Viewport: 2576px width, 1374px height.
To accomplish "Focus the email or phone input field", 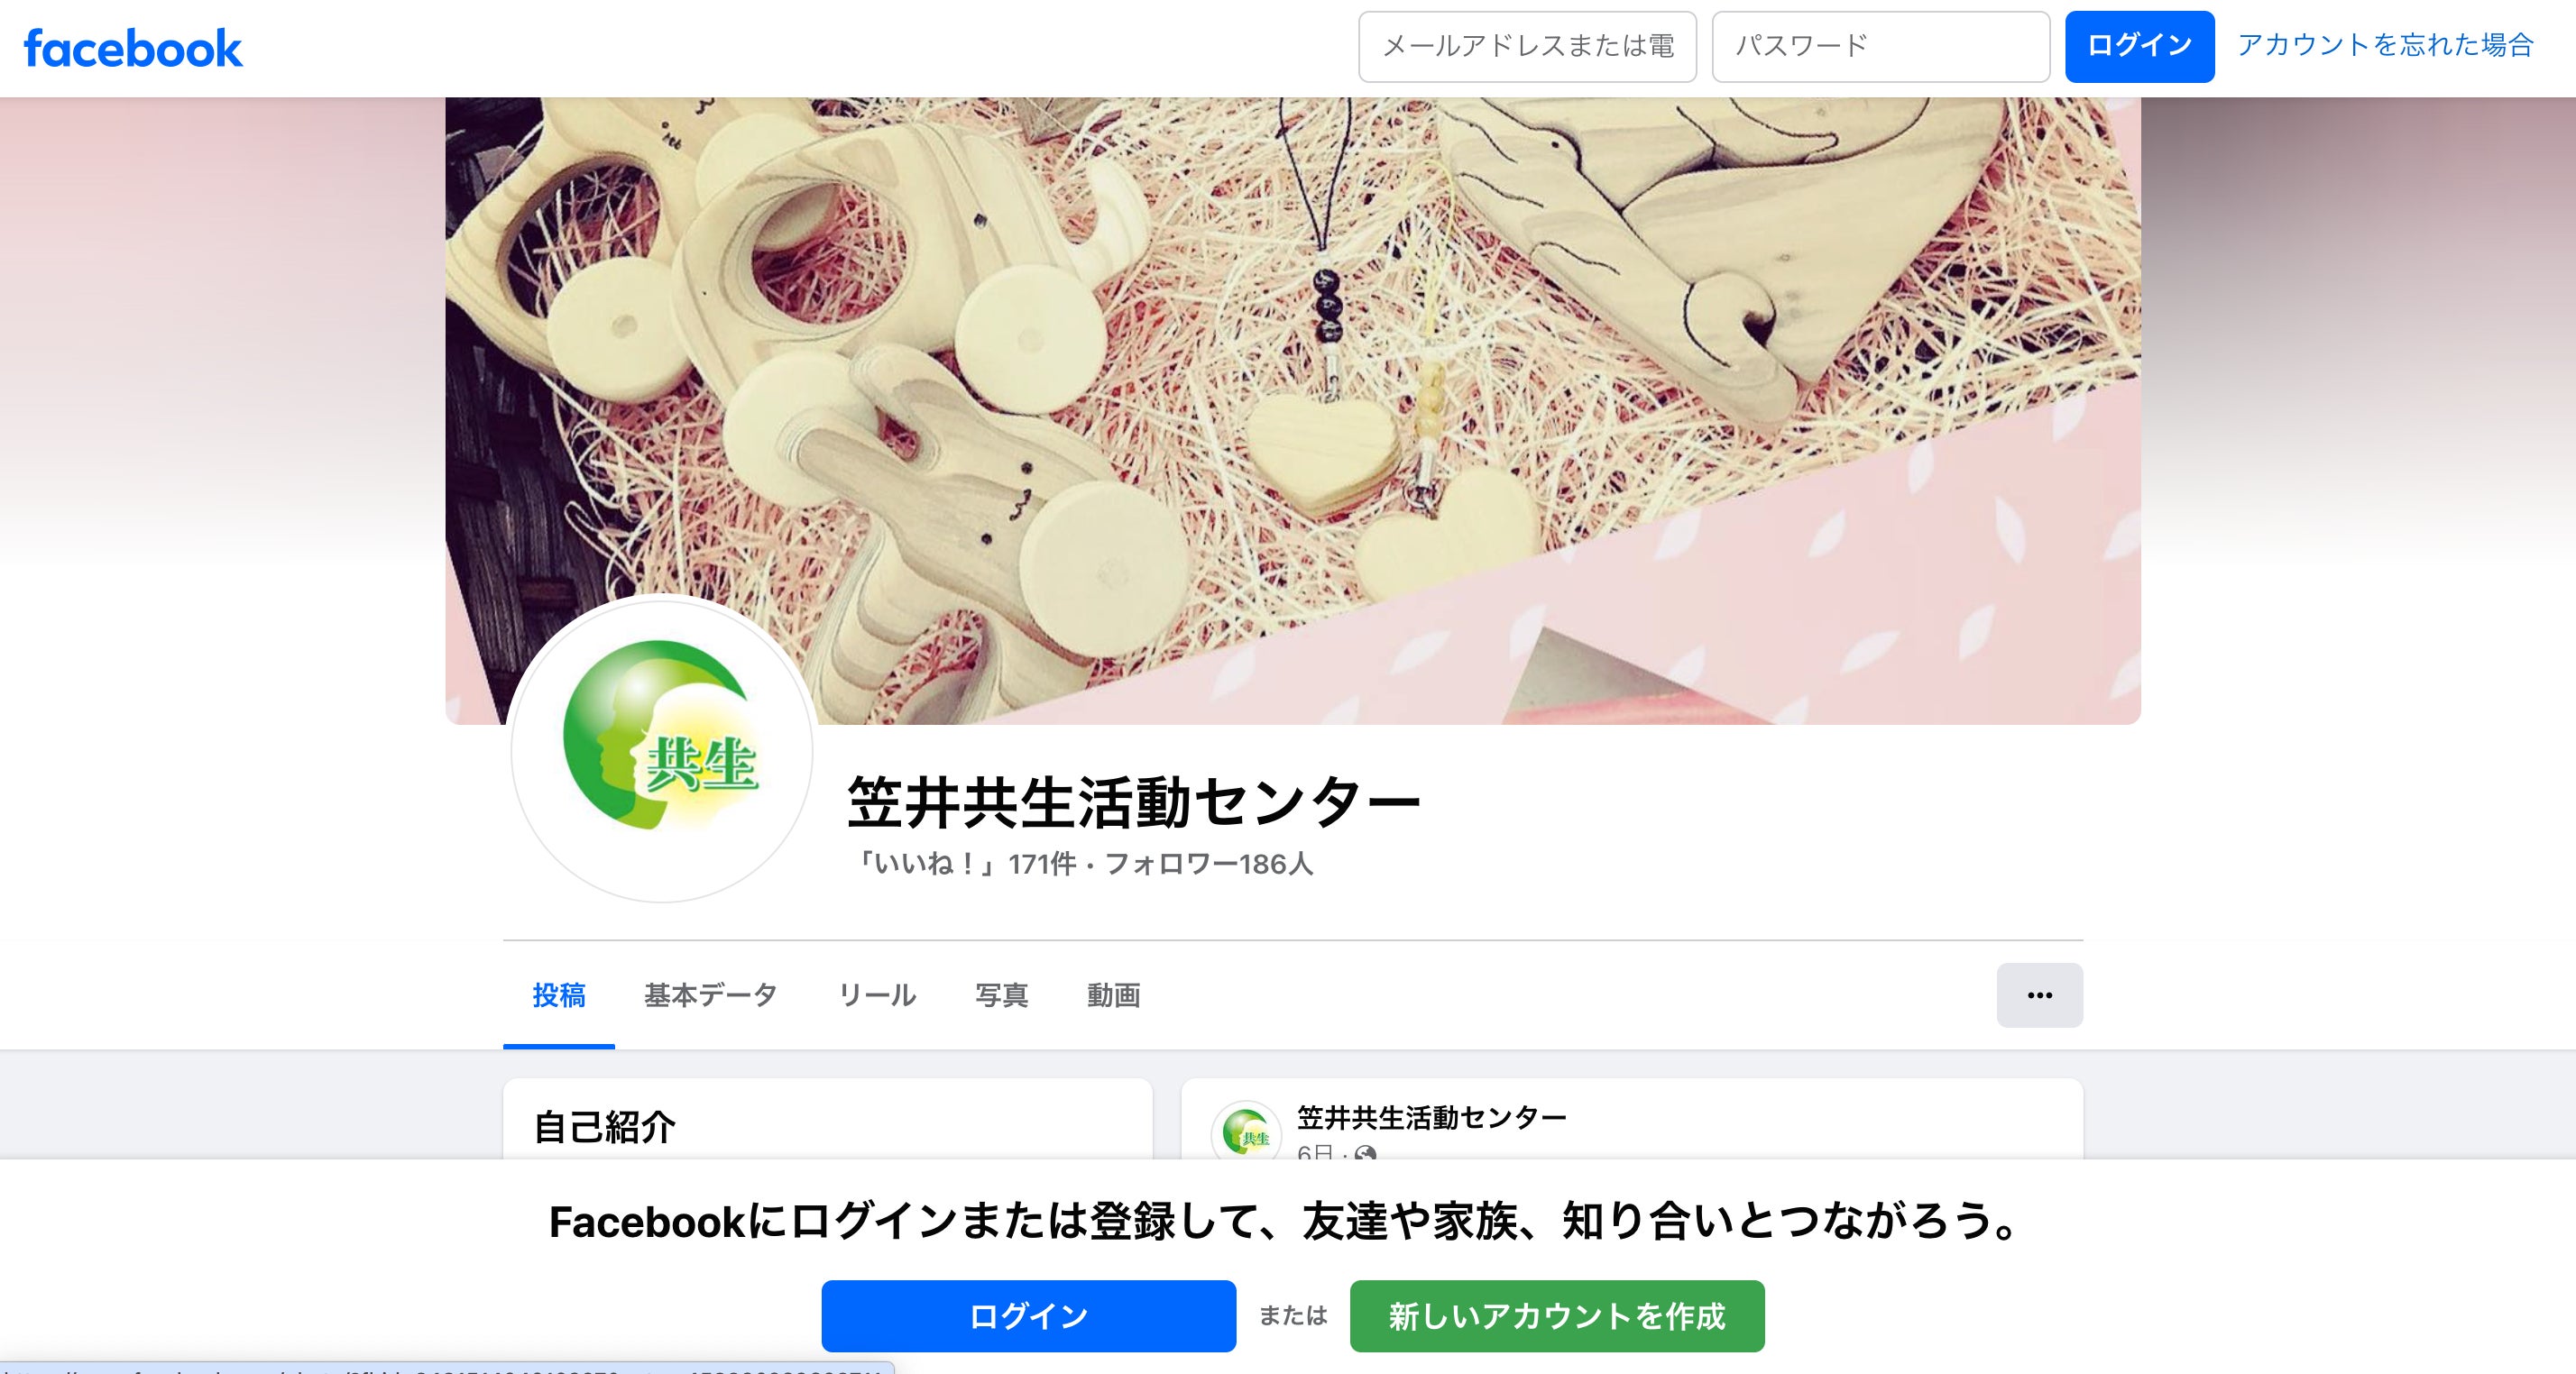I will (x=1527, y=46).
